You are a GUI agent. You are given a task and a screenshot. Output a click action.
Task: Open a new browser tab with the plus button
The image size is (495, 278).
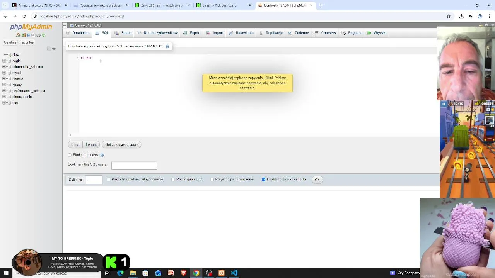(x=321, y=5)
